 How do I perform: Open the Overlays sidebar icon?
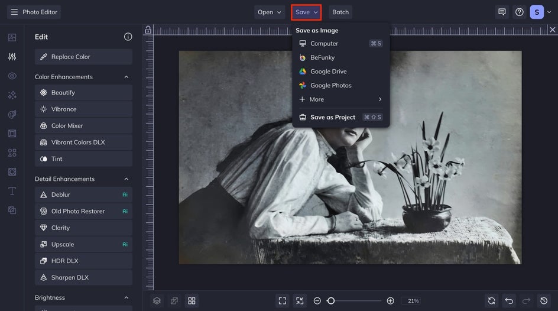tap(12, 172)
